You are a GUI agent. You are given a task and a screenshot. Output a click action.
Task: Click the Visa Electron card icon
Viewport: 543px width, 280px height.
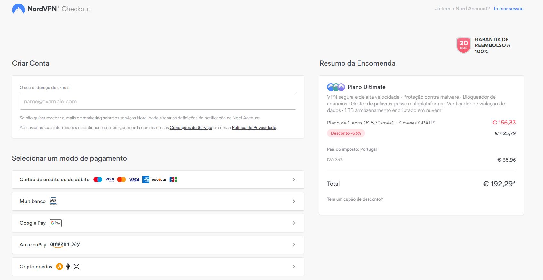pyautogui.click(x=110, y=180)
